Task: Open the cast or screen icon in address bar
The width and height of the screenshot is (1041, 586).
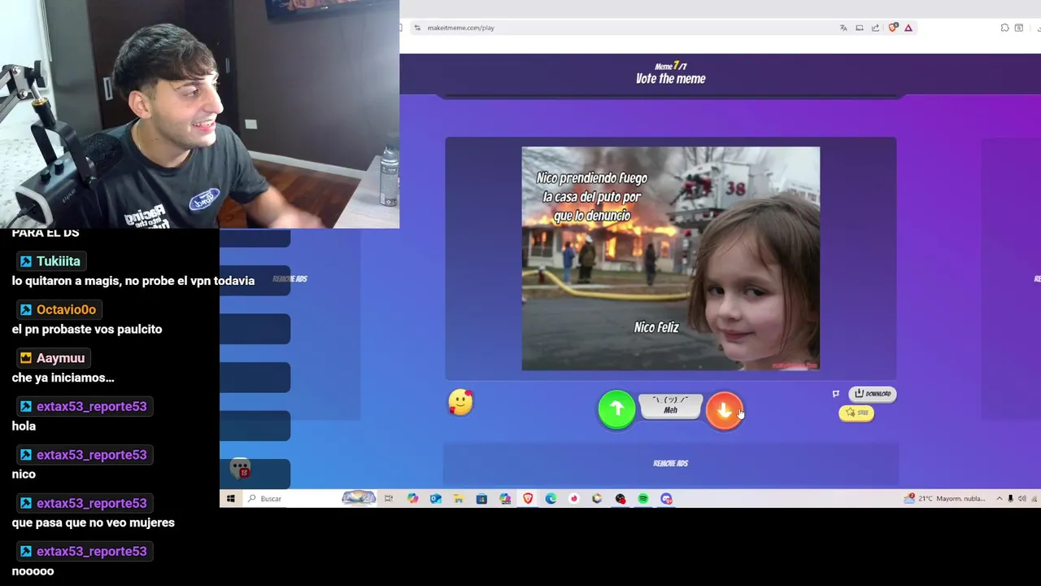Action: click(860, 28)
